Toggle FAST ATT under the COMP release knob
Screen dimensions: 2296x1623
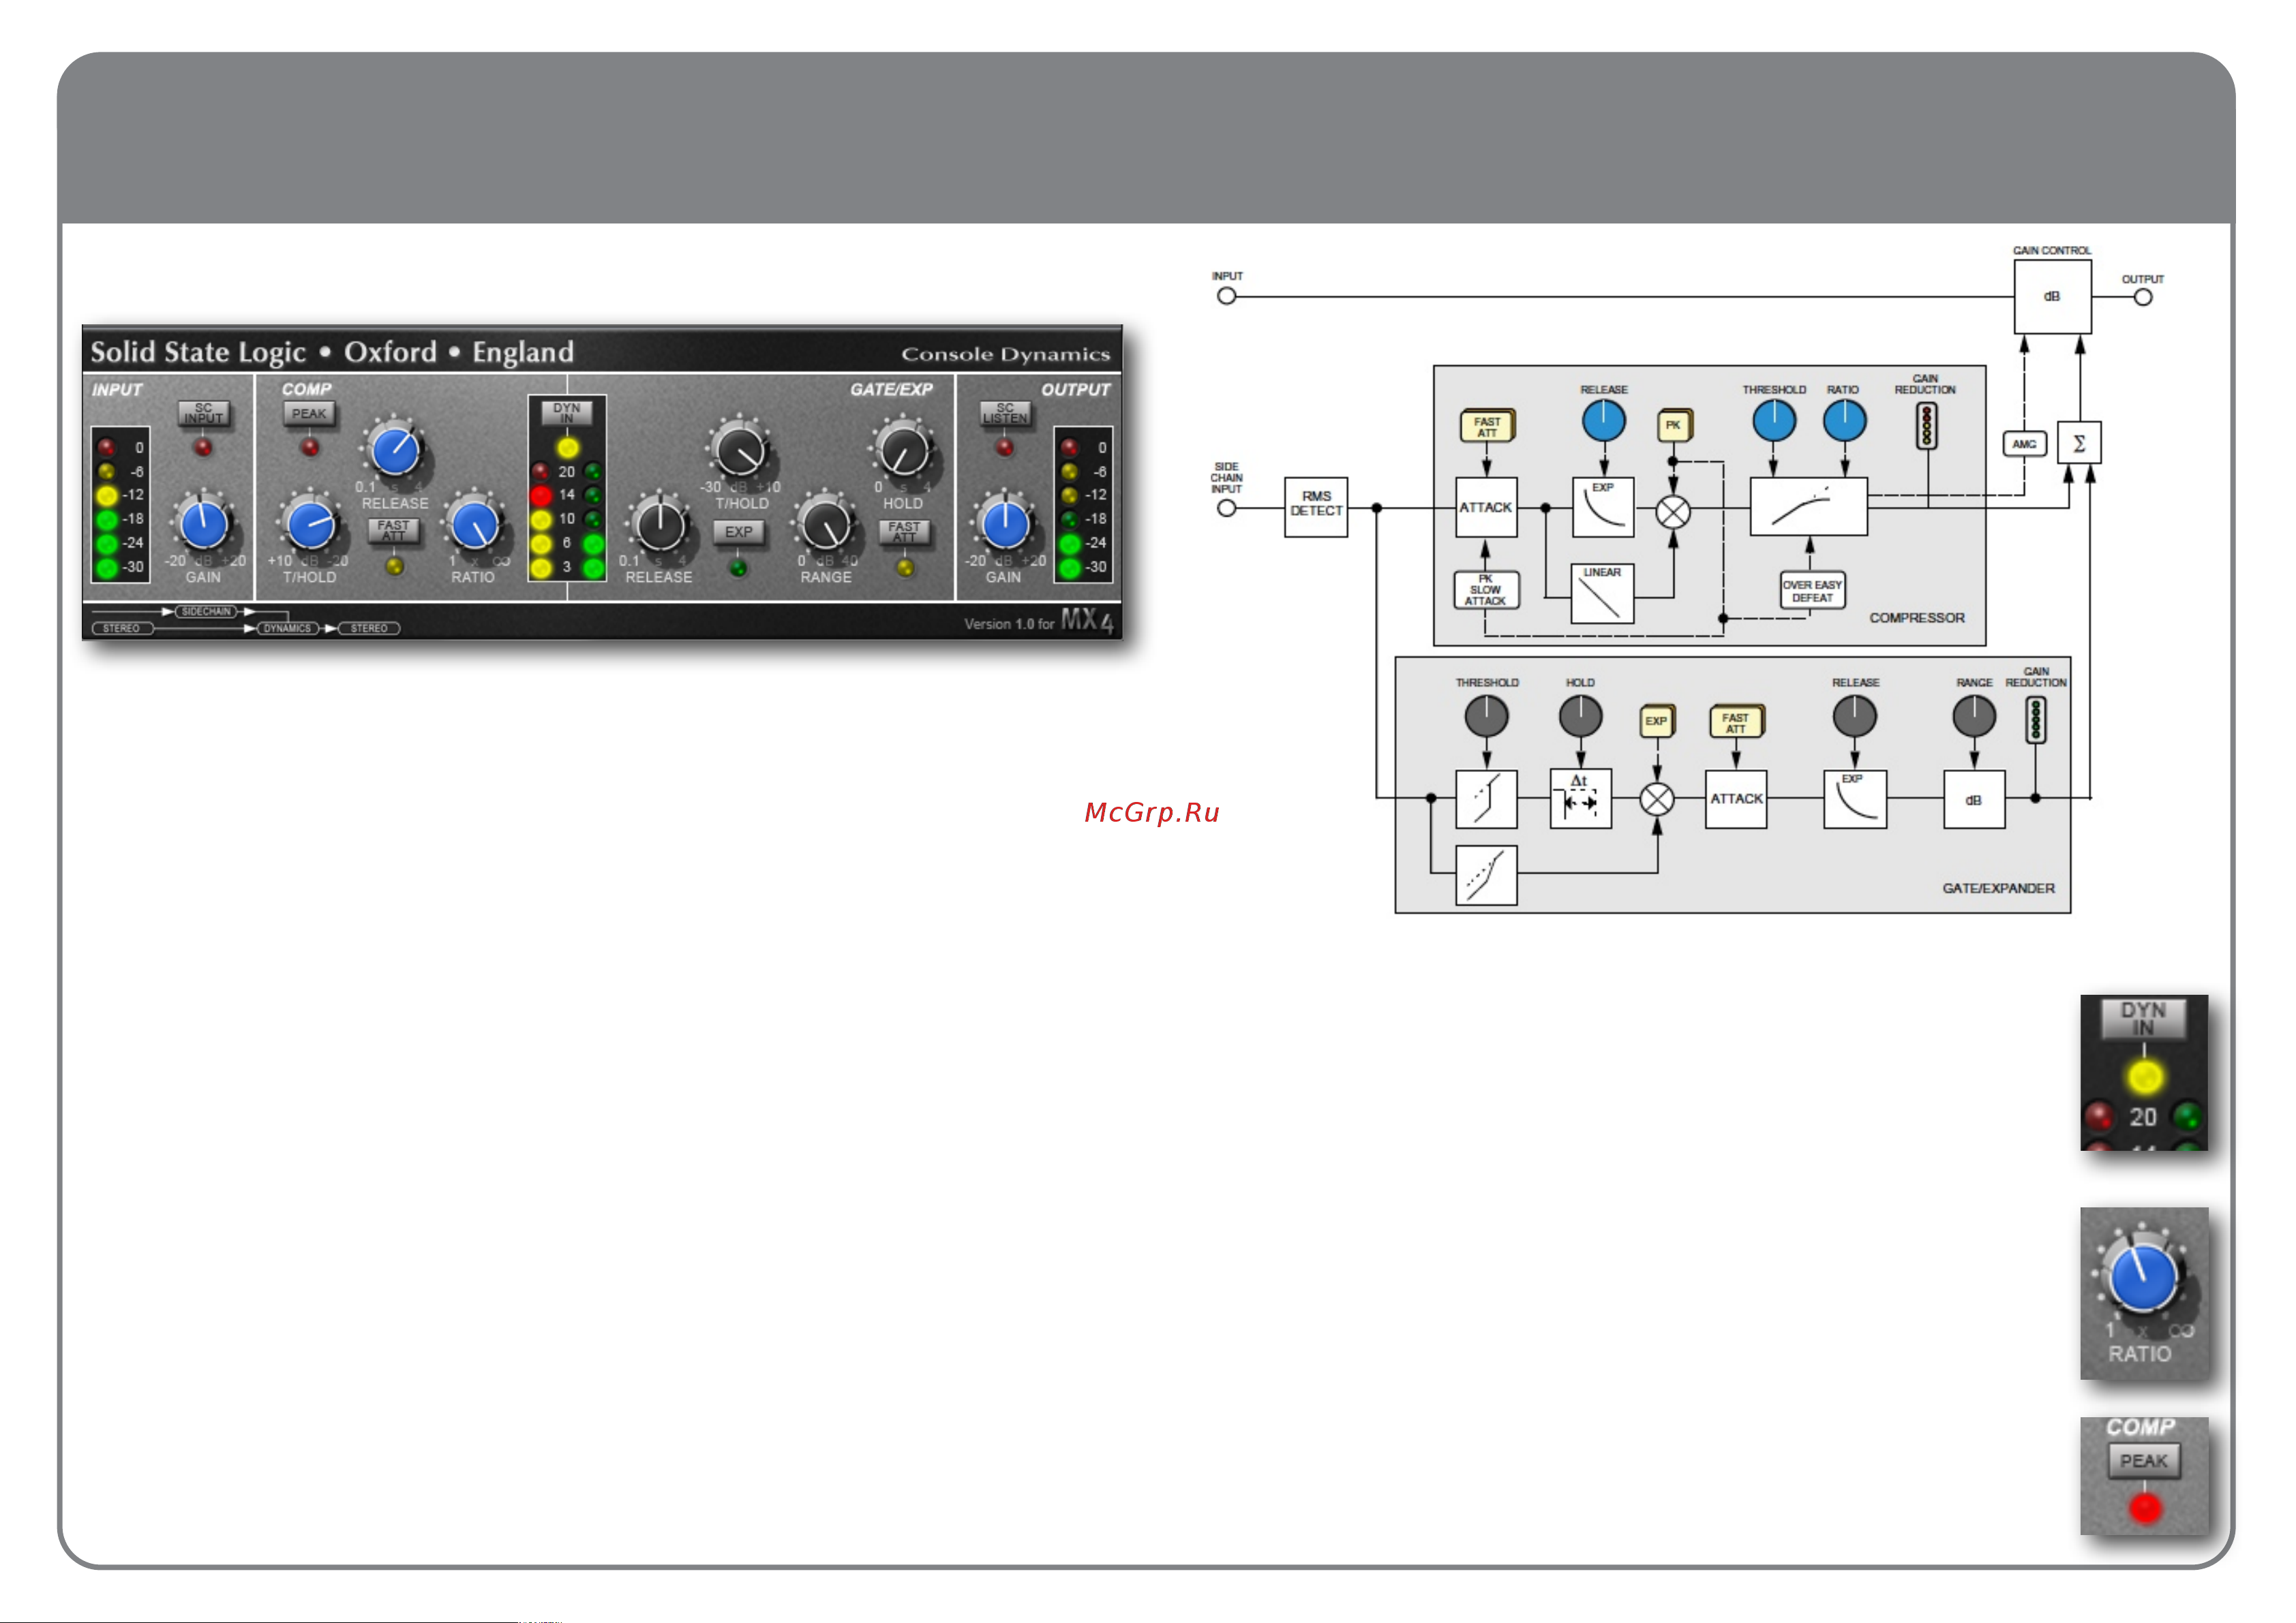394,531
